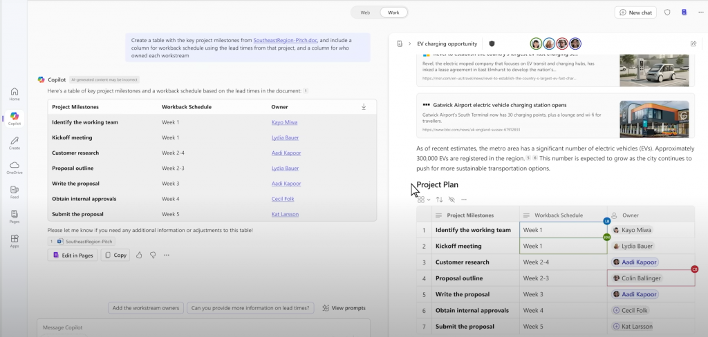Open the Revel EV charging article thumbnail
708x337 pixels.
654,70
